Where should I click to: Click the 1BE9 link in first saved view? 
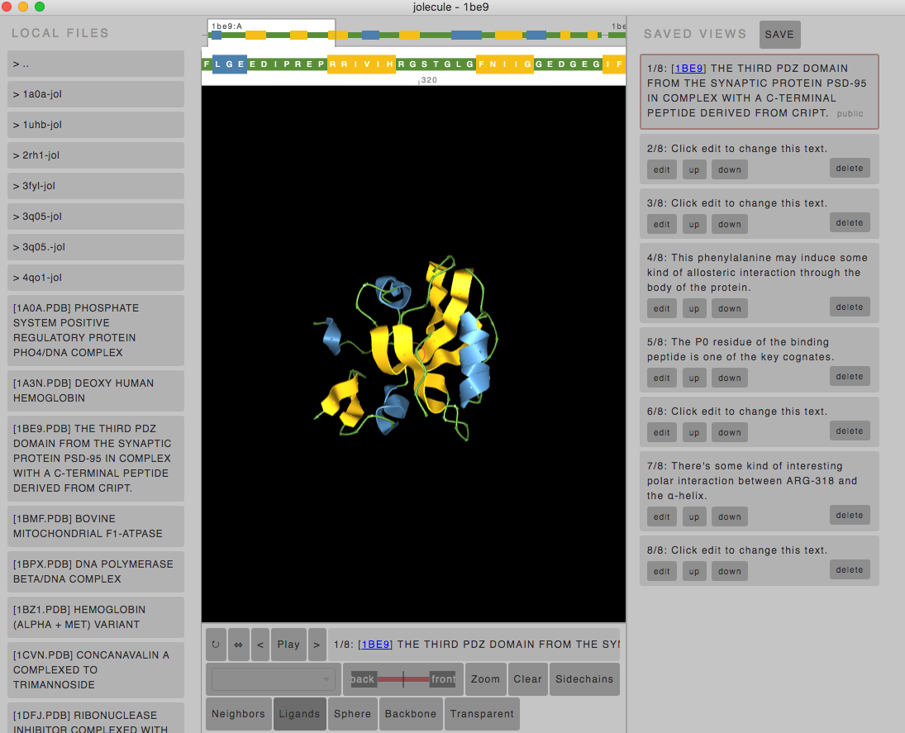(688, 69)
